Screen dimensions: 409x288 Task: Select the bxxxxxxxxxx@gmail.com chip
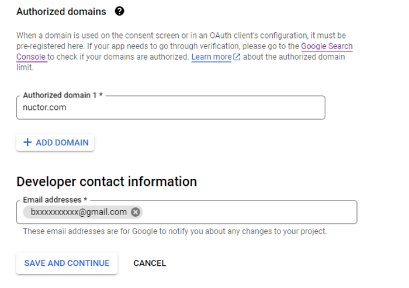78,212
